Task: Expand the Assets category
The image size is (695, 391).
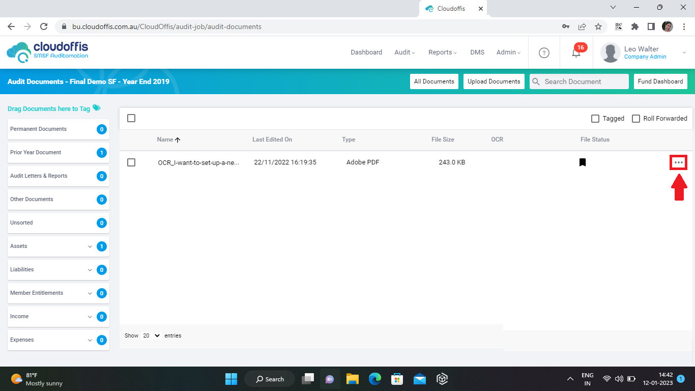Action: 90,246
